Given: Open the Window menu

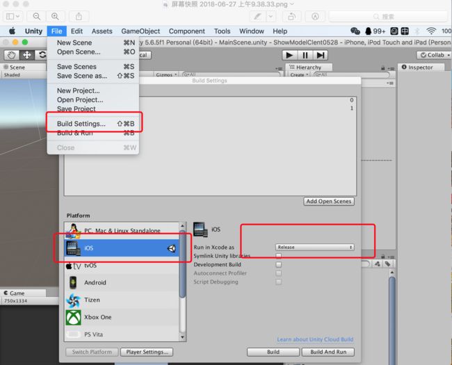Looking at the screenshot, I should click(251, 31).
